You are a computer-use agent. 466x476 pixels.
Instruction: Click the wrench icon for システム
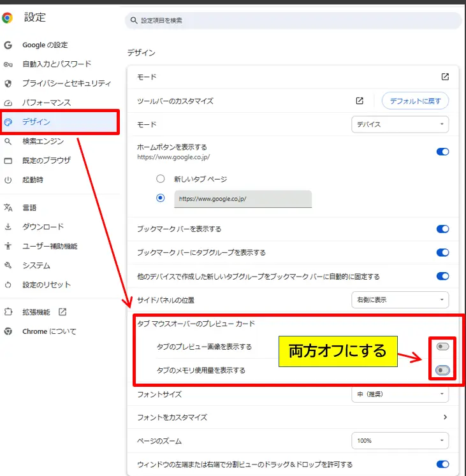point(8,265)
